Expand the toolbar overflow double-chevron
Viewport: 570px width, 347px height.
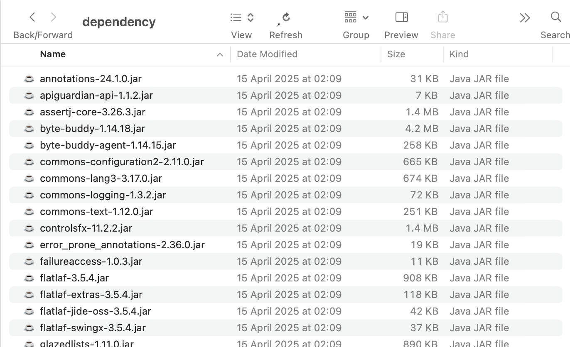tap(525, 18)
